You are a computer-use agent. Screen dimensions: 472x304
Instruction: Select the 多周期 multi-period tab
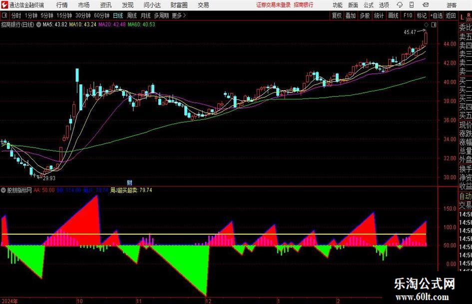[x=161, y=15]
